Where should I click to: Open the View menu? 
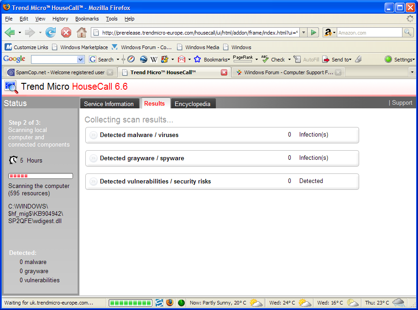click(40, 19)
